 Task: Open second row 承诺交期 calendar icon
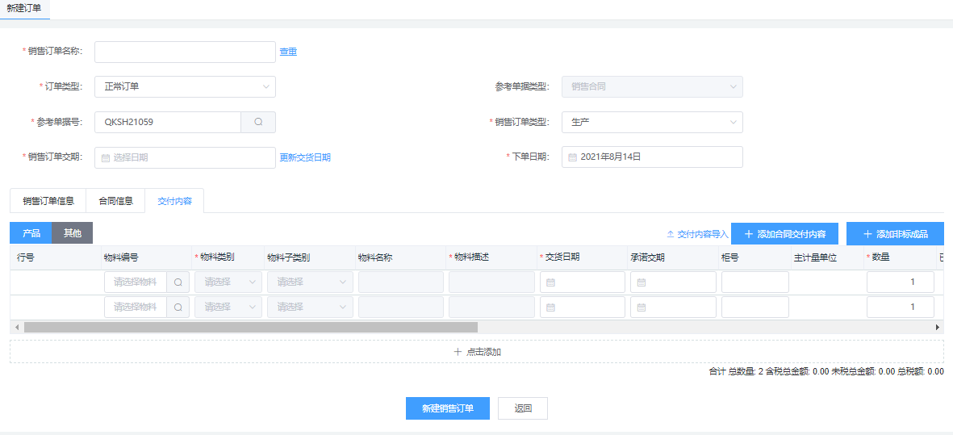642,307
